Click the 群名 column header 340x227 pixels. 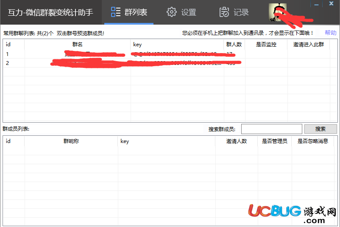pyautogui.click(x=78, y=45)
